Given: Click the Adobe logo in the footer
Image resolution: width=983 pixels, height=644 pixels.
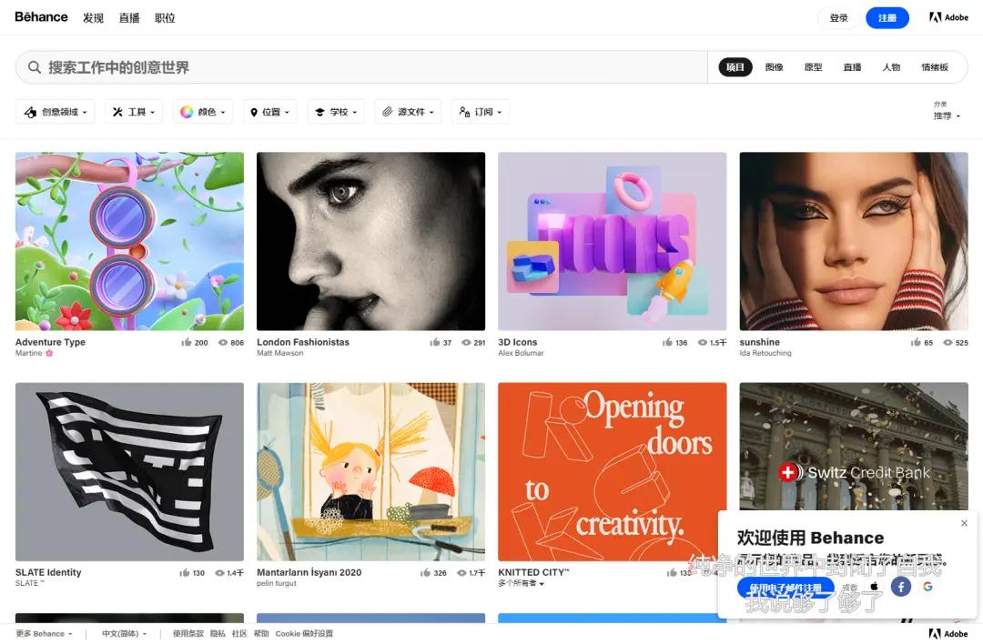Looking at the screenshot, I should (x=948, y=633).
